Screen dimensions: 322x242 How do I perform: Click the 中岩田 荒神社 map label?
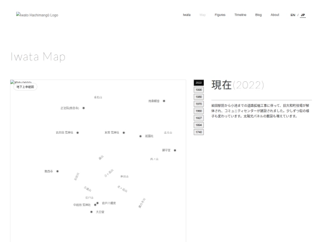click(x=82, y=205)
